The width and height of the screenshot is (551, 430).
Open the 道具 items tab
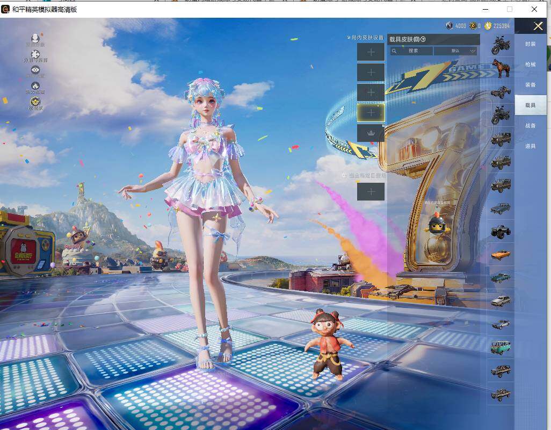[x=530, y=146]
